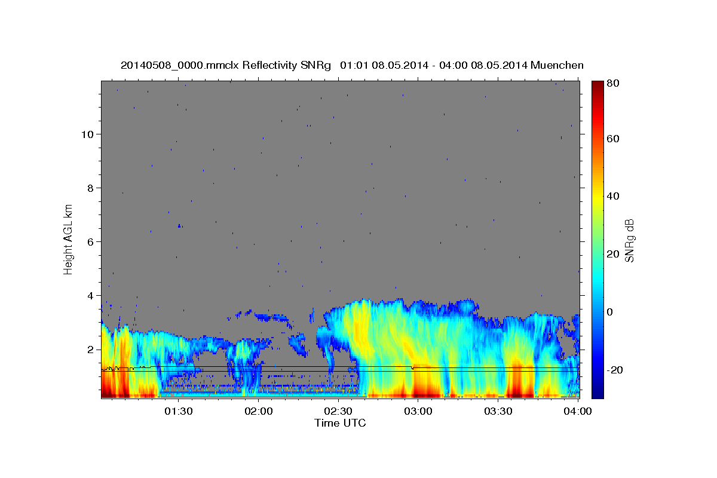Click the 'SNRg dB' colorbar label

coord(629,240)
